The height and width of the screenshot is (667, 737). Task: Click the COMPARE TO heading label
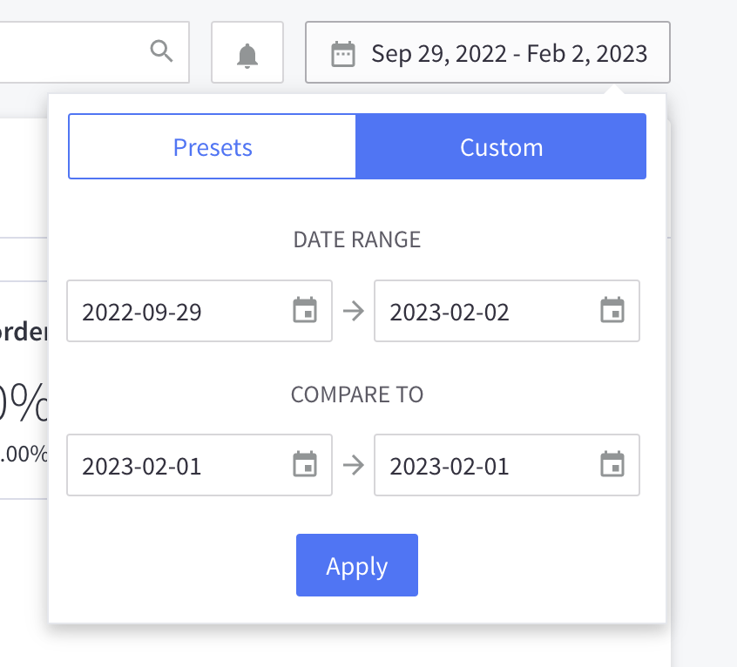tap(357, 394)
